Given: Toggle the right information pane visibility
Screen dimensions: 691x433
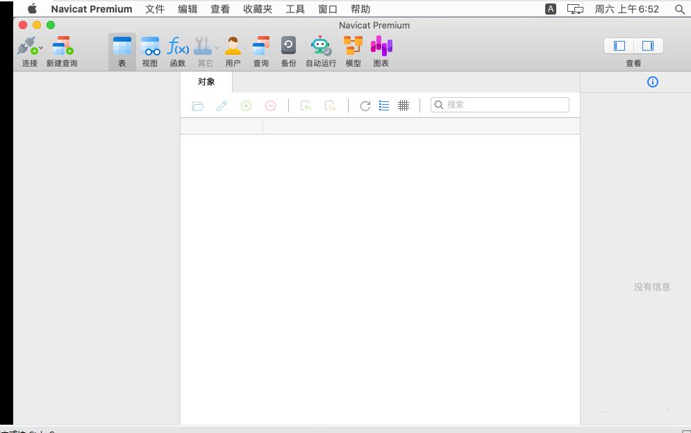Looking at the screenshot, I should pos(648,46).
